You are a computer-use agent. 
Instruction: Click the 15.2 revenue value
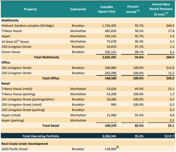(171, 73)
